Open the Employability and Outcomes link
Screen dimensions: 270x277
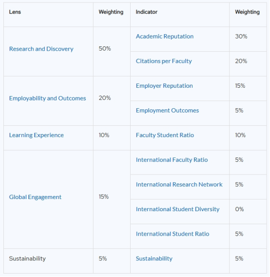(47, 99)
